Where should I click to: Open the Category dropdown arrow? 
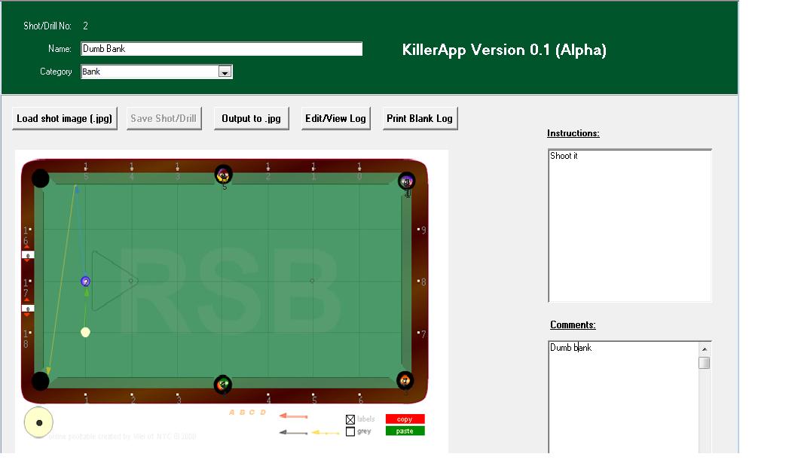(225, 72)
